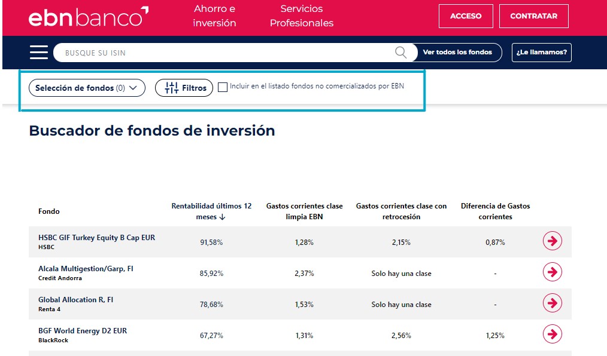Click Gastos corrientes clase con retrocesión header
The height and width of the screenshot is (356, 607).
402,211
